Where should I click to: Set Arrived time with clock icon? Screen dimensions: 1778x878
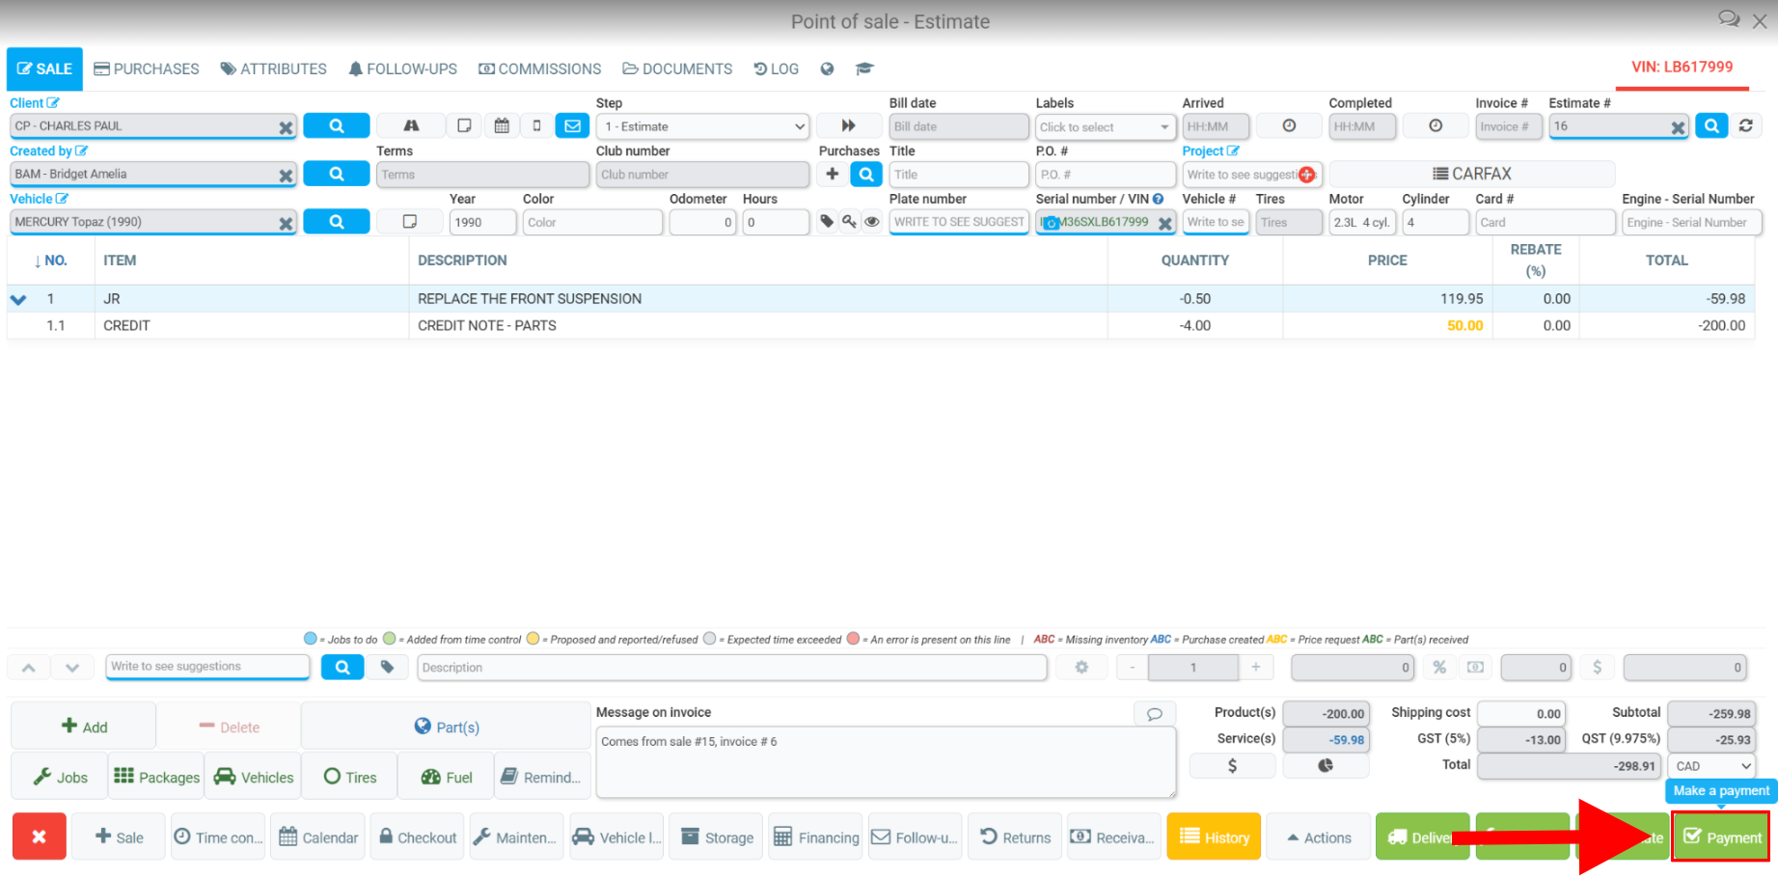(1289, 125)
